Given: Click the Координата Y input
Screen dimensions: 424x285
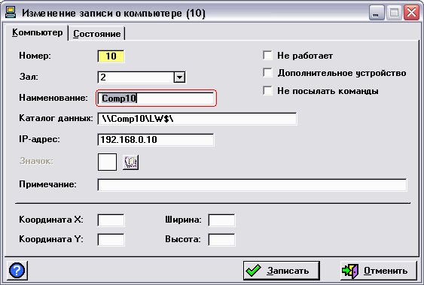Looking at the screenshot, I should click(111, 240).
